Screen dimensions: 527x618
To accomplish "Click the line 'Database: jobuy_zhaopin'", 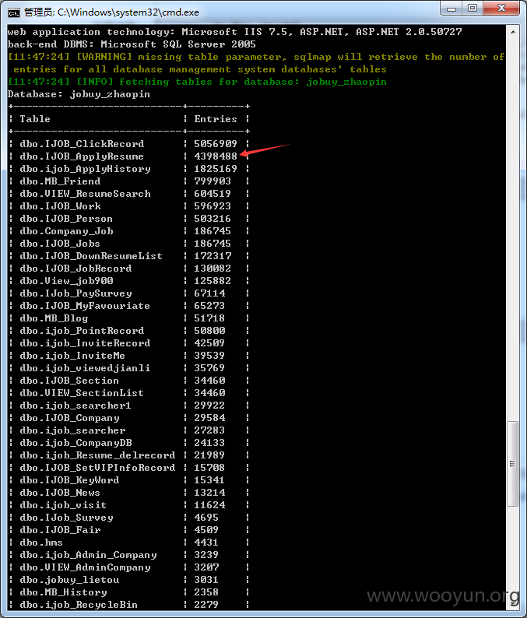I will coord(79,94).
